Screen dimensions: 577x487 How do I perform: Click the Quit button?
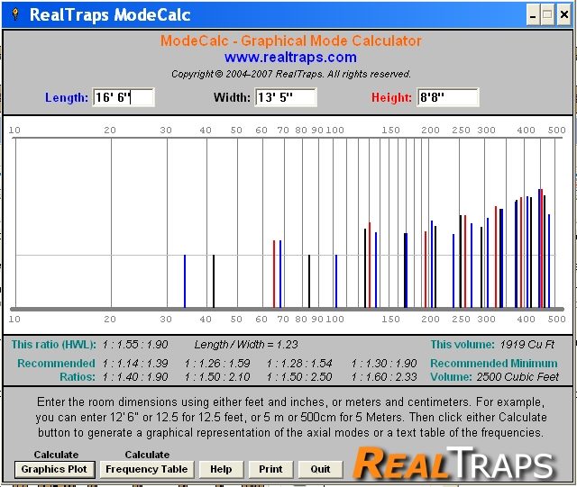pyautogui.click(x=320, y=469)
